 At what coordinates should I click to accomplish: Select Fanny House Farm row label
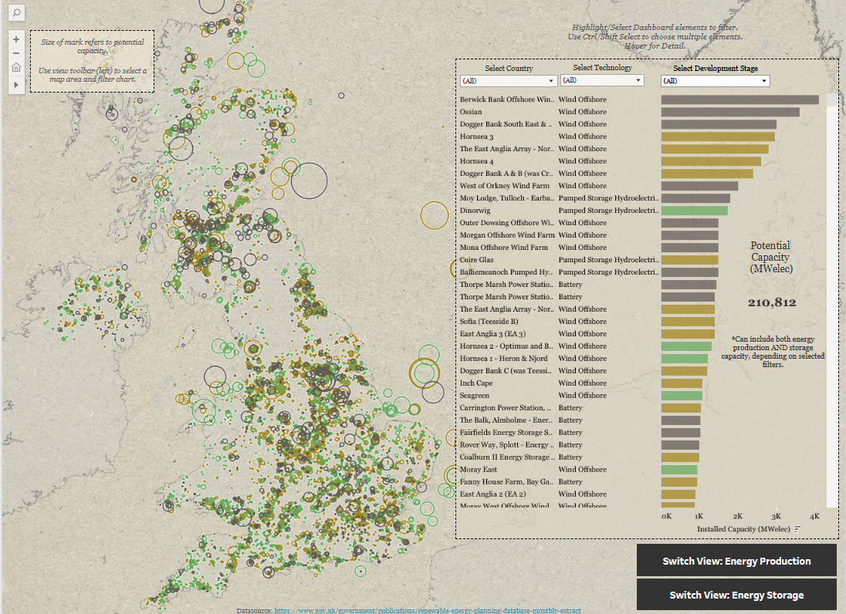(x=506, y=482)
